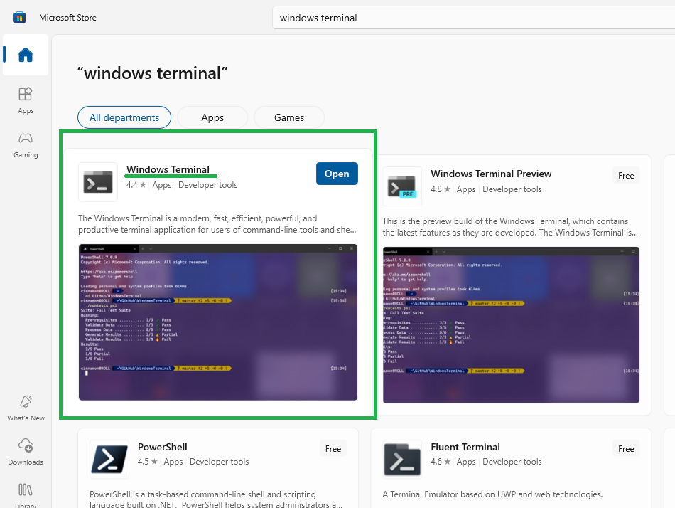Click the Fluent Terminal app icon

(402, 459)
